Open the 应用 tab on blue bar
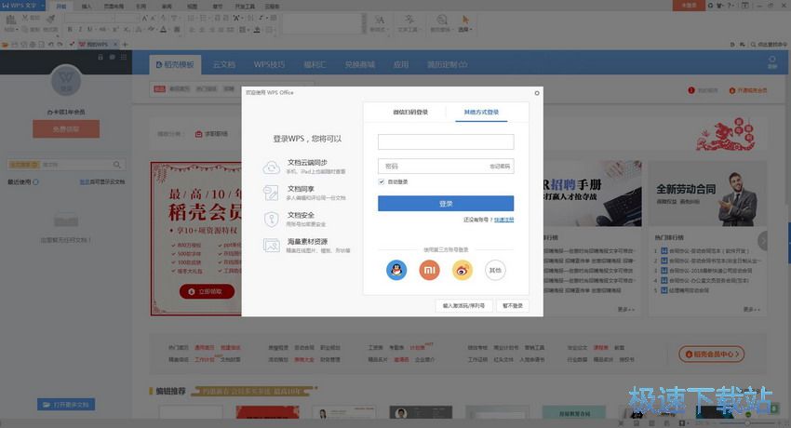Image resolution: width=791 pixels, height=428 pixels. [401, 64]
